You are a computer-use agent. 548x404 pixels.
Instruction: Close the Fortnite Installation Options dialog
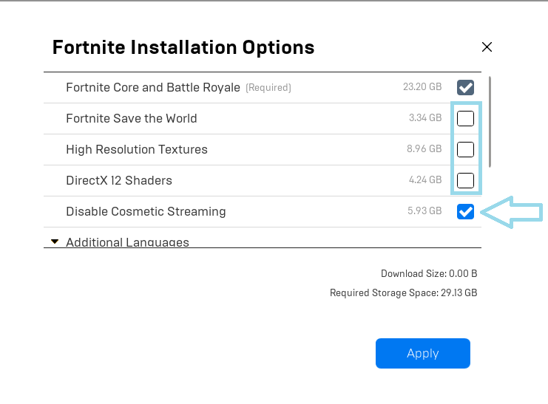[x=487, y=47]
